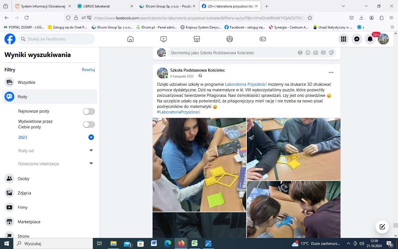Image resolution: width=398 pixels, height=249 pixels.
Task: Open the #LaboratoriaPrzyszlosci hashtag link
Action: (x=179, y=112)
